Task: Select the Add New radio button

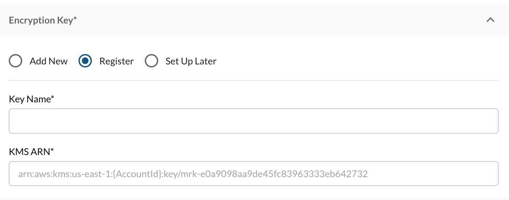Action: click(15, 61)
